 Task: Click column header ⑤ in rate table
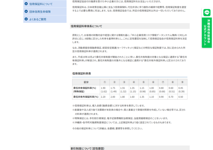[x=144, y=82]
